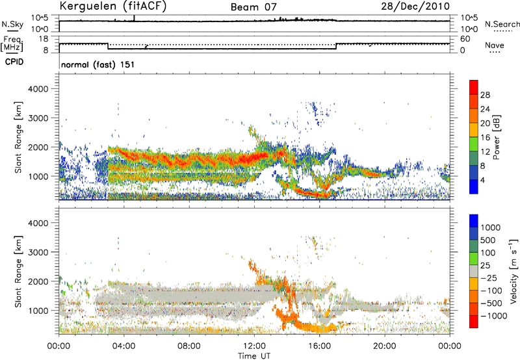Click the 'Nave' legend label
Image resolution: width=520 pixels, height=360 pixels.
point(495,45)
